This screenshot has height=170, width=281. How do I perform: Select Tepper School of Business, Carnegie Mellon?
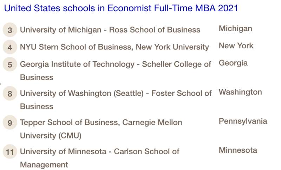101,123
